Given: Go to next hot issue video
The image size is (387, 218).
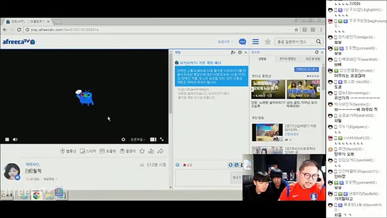Looking at the screenshot, I should (318, 89).
